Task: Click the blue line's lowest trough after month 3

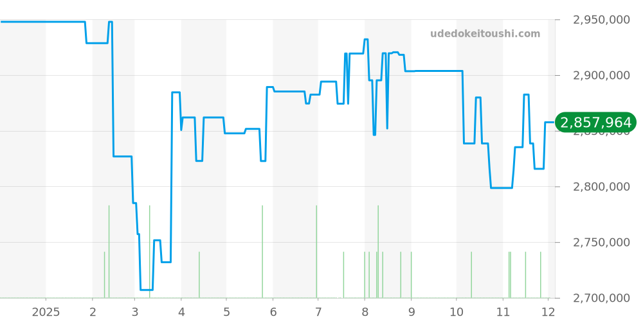Action: (146, 290)
